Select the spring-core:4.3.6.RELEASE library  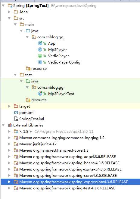(x=68, y=176)
